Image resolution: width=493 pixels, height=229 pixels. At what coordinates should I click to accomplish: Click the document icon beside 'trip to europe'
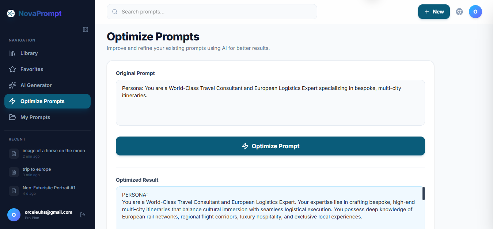click(14, 172)
